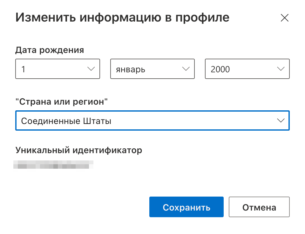This screenshot has width=305, height=234.
Task: Open the birth month dropdown showing январь
Action: [x=152, y=69]
